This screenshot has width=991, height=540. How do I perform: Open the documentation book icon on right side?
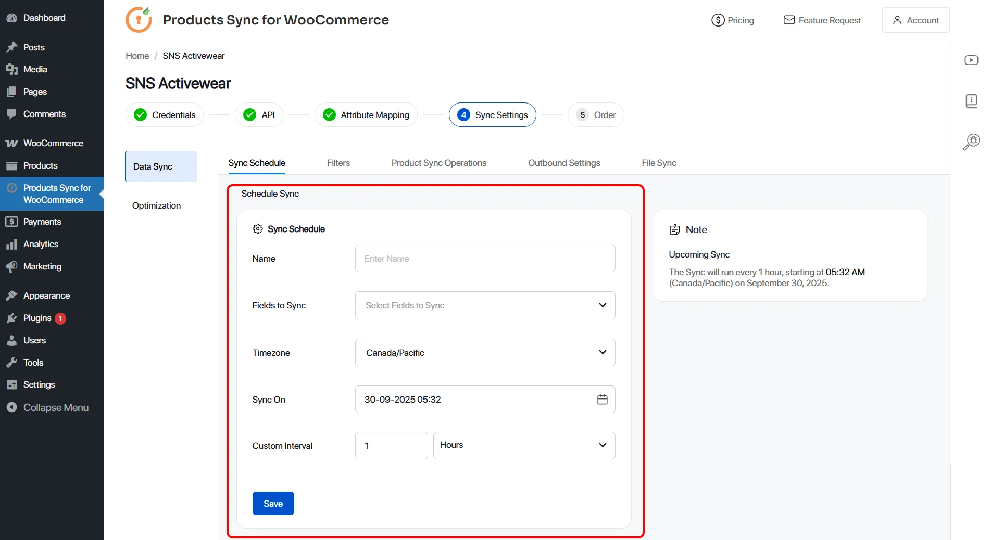pyautogui.click(x=971, y=100)
